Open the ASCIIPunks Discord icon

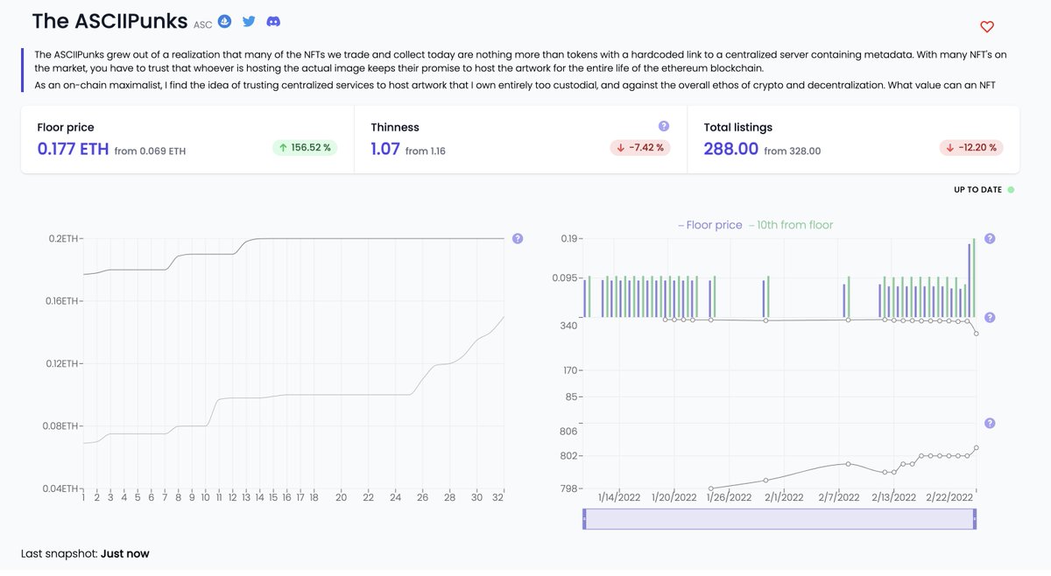273,22
